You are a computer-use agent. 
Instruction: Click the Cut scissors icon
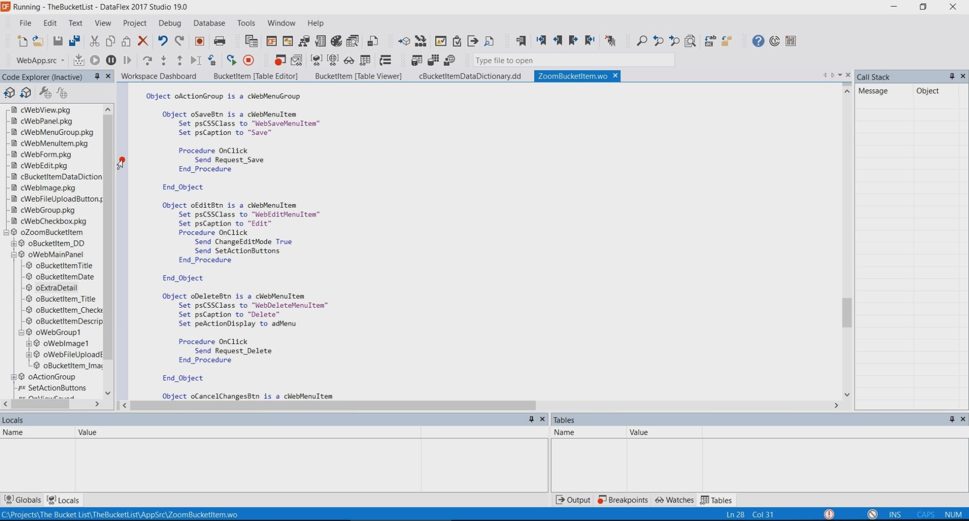pos(94,41)
